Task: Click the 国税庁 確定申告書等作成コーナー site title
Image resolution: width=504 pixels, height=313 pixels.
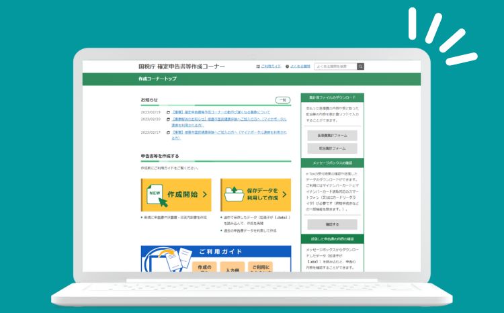Action: pyautogui.click(x=181, y=66)
